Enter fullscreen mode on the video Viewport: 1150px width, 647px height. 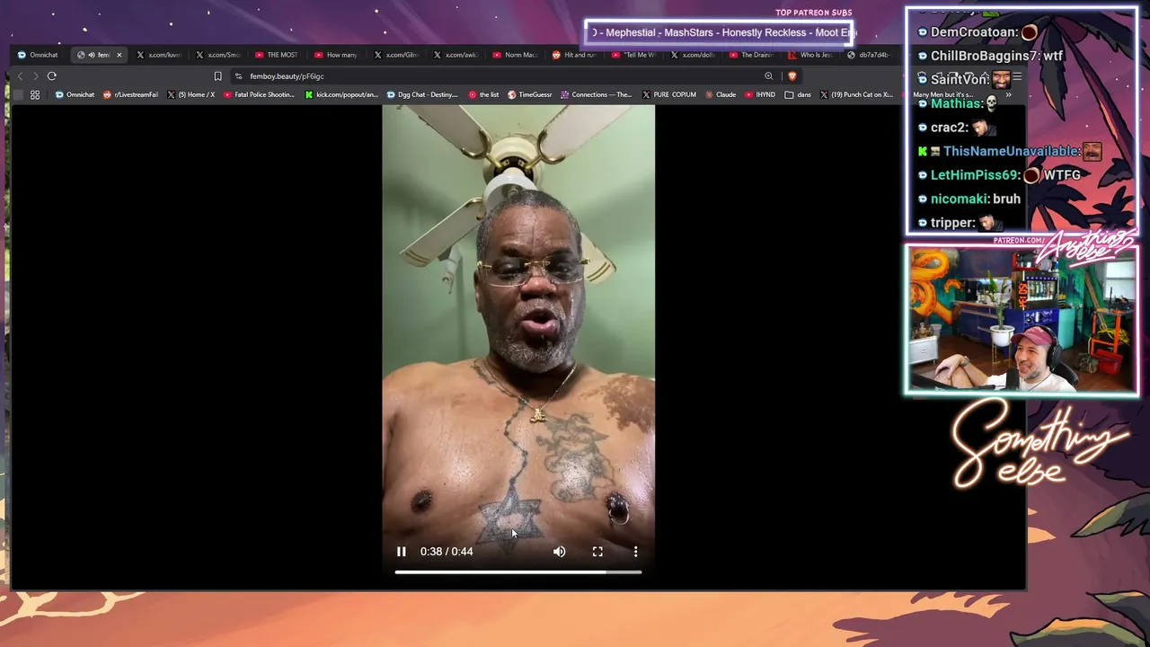click(x=597, y=552)
